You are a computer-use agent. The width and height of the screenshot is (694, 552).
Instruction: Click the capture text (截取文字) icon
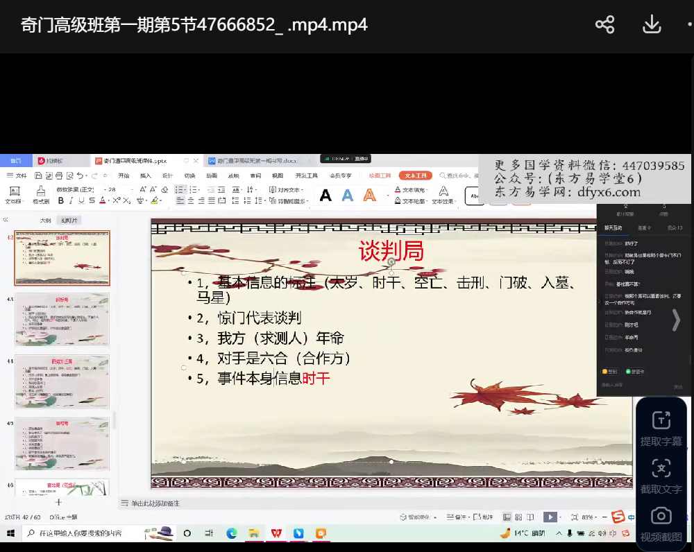point(661,468)
